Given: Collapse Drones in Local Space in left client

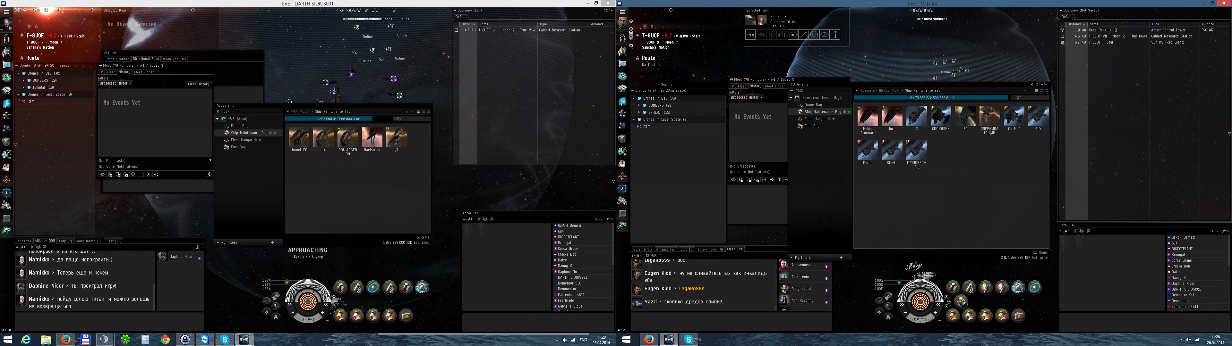Looking at the screenshot, I should (18, 95).
